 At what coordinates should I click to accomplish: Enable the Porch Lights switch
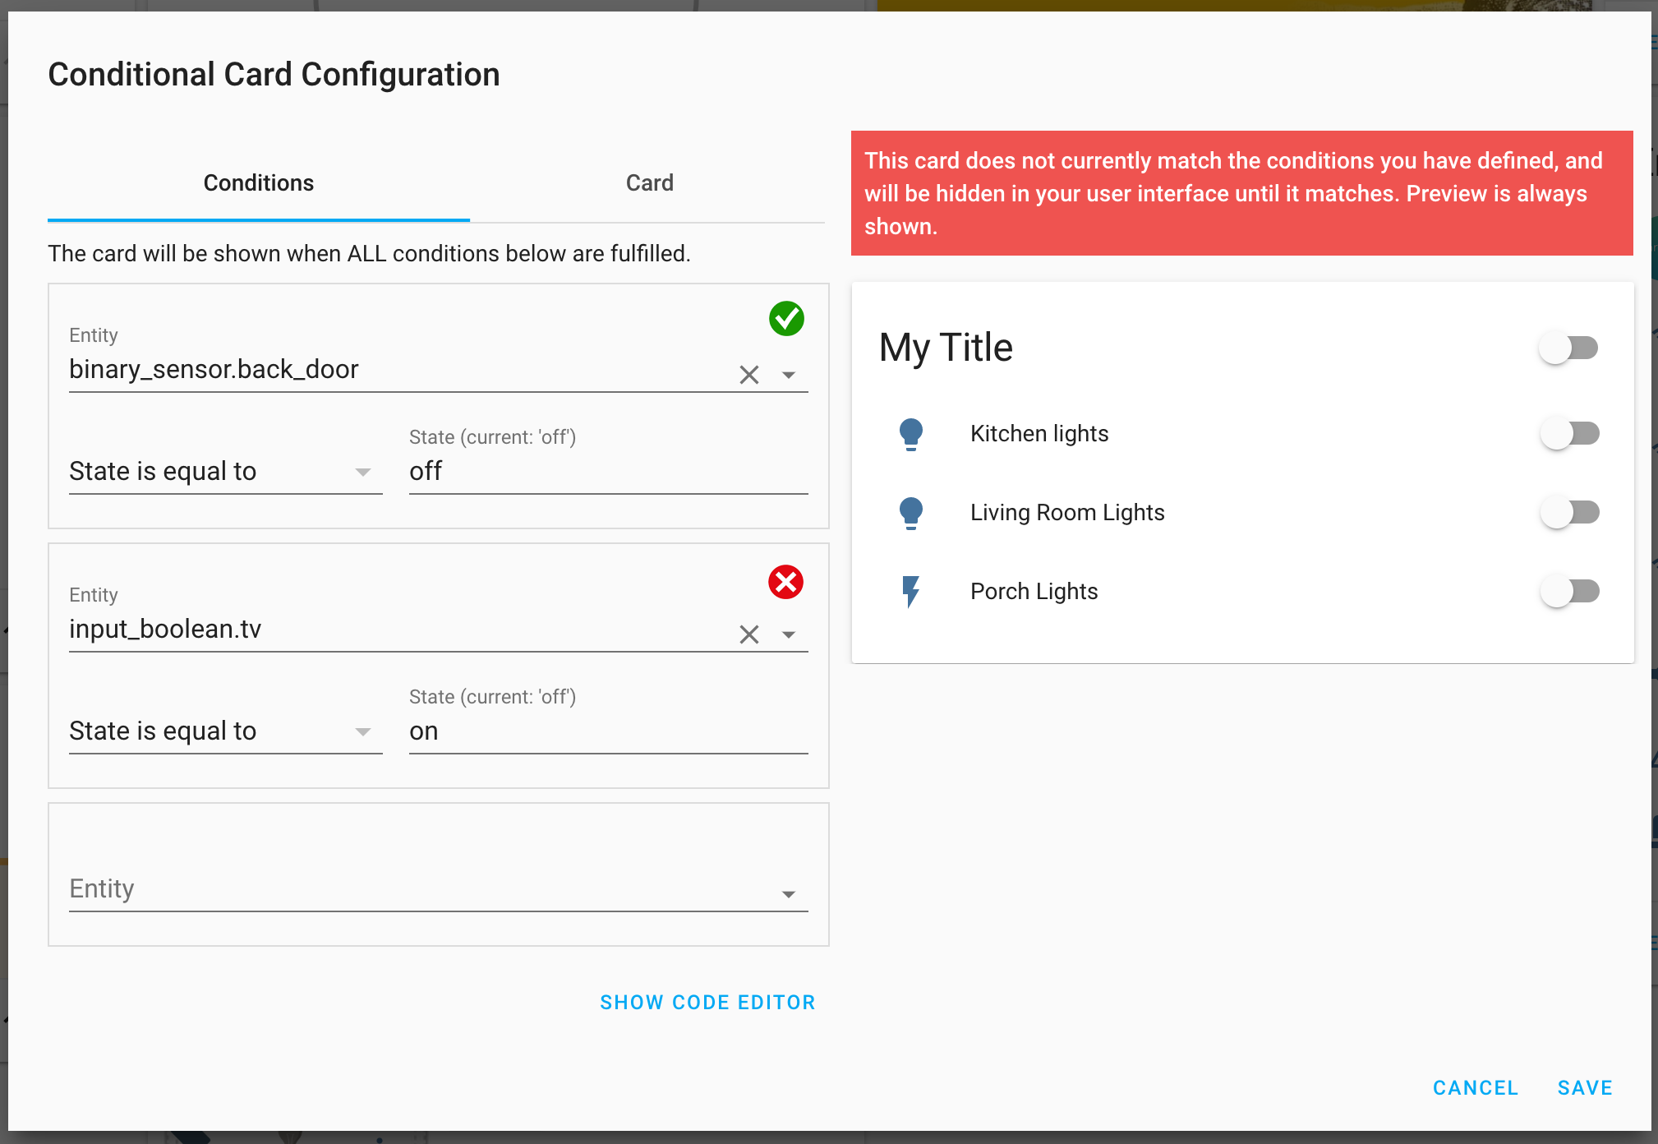tap(1568, 592)
